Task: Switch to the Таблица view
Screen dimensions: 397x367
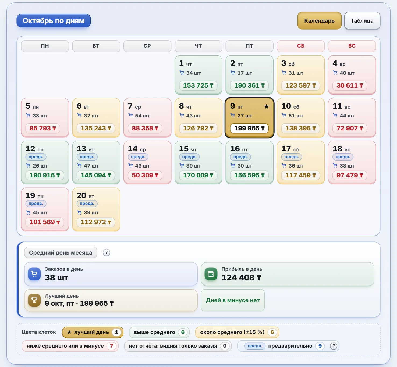Action: (362, 21)
